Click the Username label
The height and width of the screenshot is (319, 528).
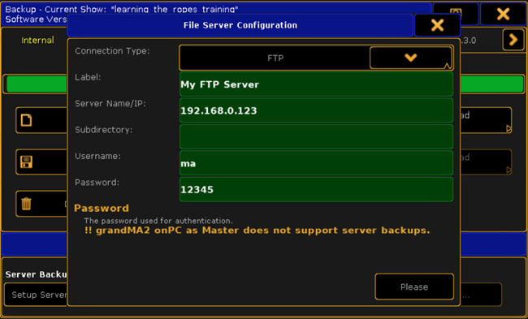97,156
